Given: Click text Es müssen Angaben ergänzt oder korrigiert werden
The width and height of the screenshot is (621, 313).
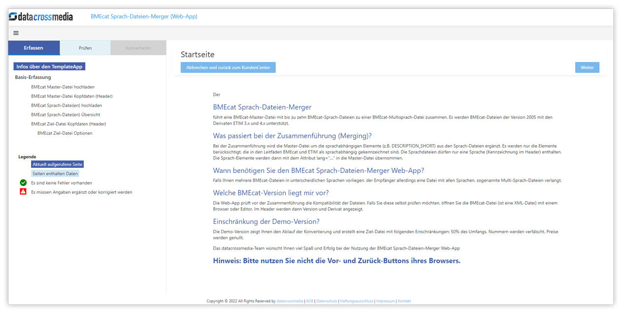Looking at the screenshot, I should click(x=82, y=192).
